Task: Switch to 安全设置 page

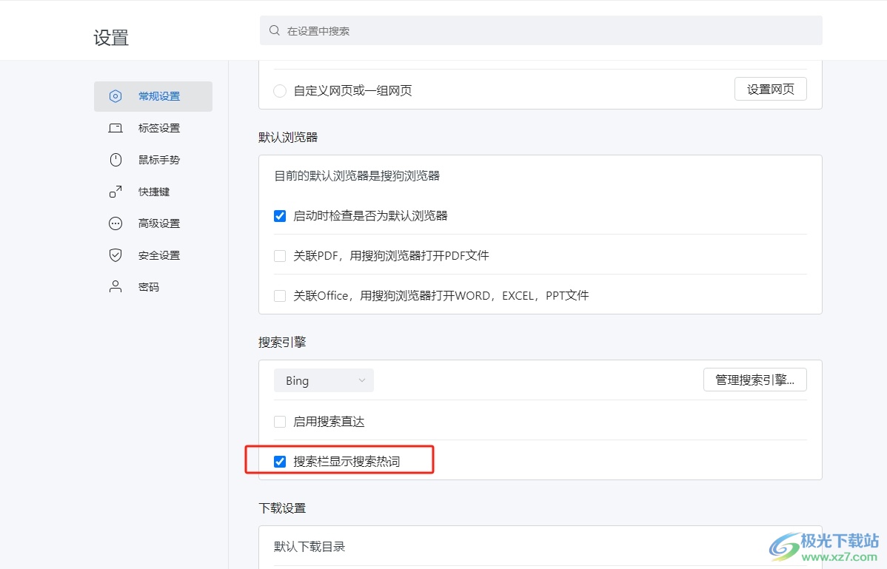Action: tap(153, 255)
